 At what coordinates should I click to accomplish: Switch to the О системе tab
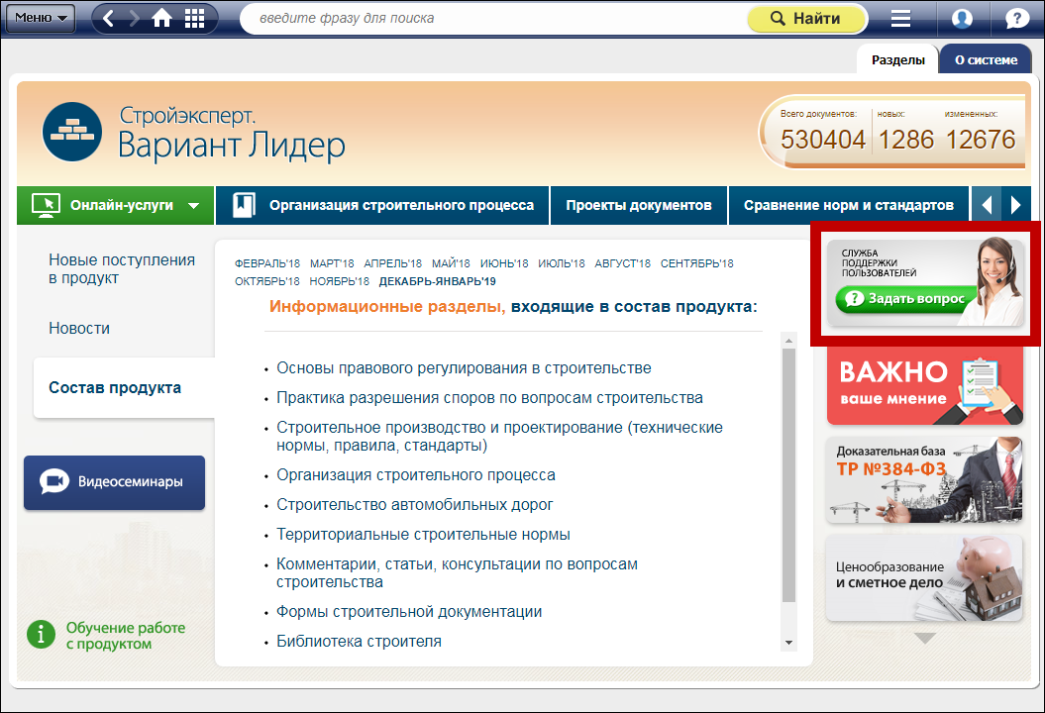click(x=985, y=59)
